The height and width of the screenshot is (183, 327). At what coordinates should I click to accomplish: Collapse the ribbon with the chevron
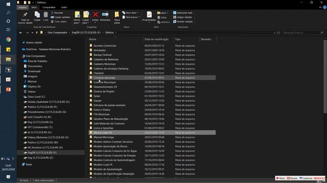point(320,7)
